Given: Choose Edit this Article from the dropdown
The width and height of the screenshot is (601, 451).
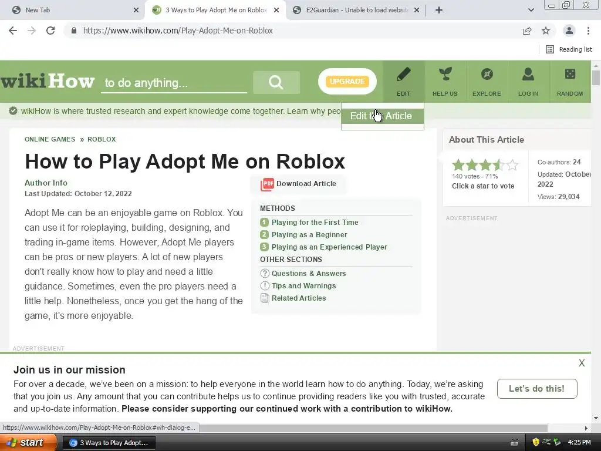Looking at the screenshot, I should [x=382, y=116].
